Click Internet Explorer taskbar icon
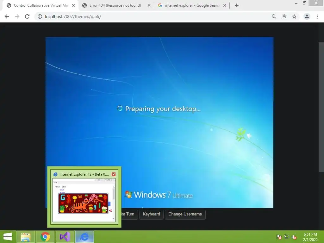Viewport: 324px width, 243px height. [84, 237]
